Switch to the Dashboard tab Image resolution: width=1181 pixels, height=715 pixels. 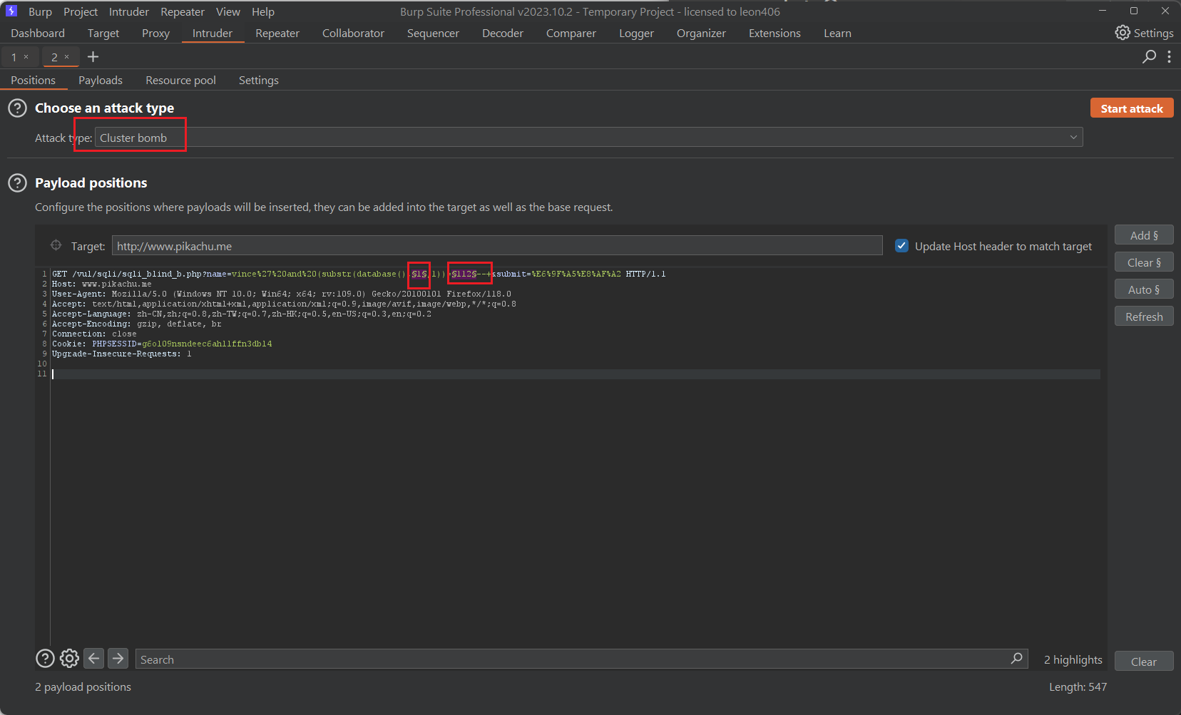38,34
